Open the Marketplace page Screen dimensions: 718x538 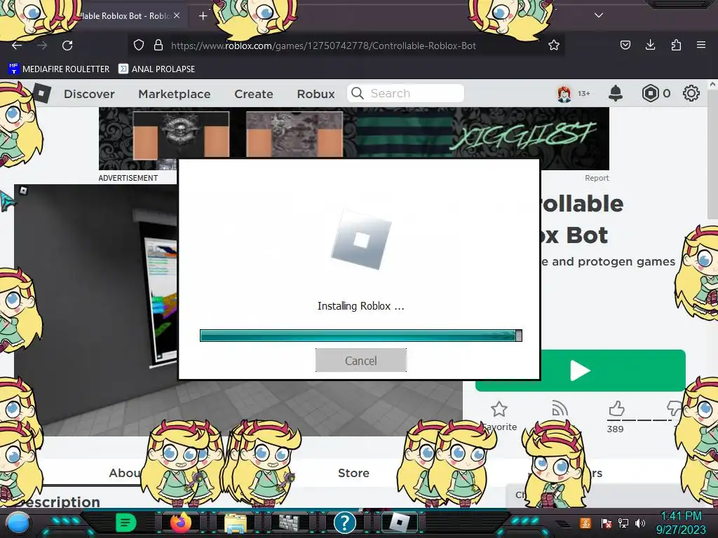pos(175,94)
